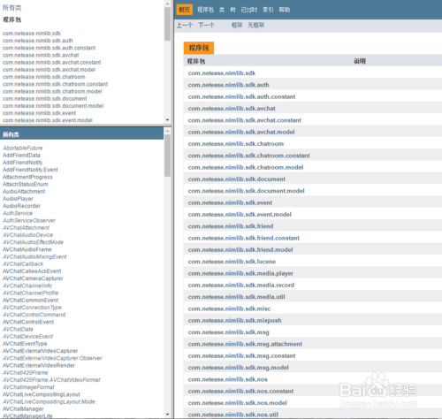
Task: Click the class list's scroll-down arrow
Action: [167, 415]
